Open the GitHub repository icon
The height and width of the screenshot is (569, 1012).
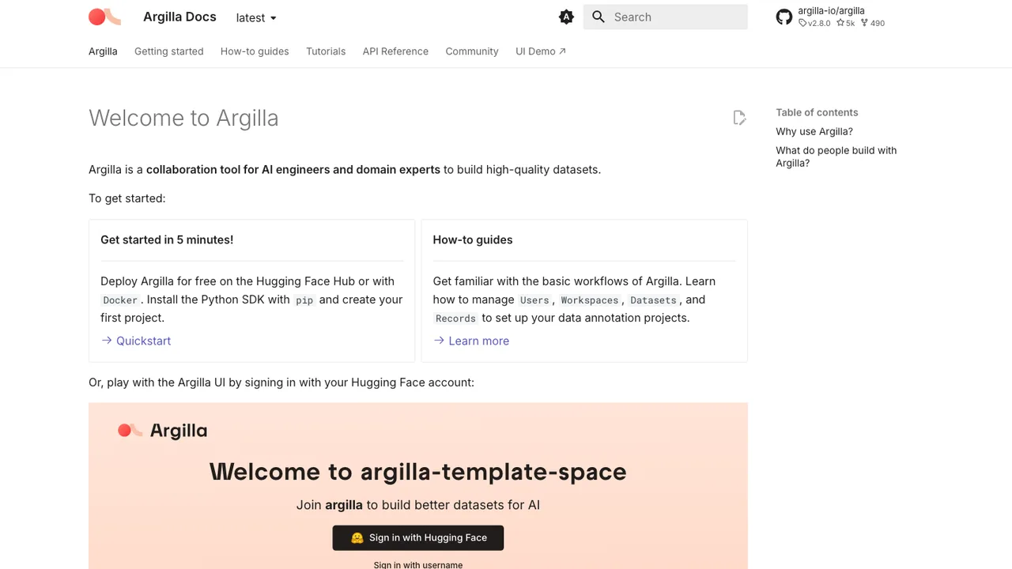click(x=784, y=17)
